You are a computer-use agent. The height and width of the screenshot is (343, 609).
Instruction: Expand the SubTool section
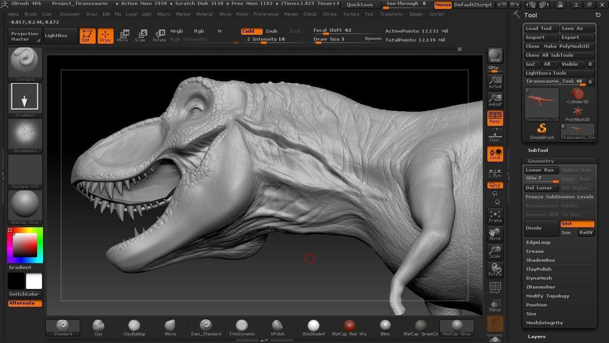coord(538,151)
